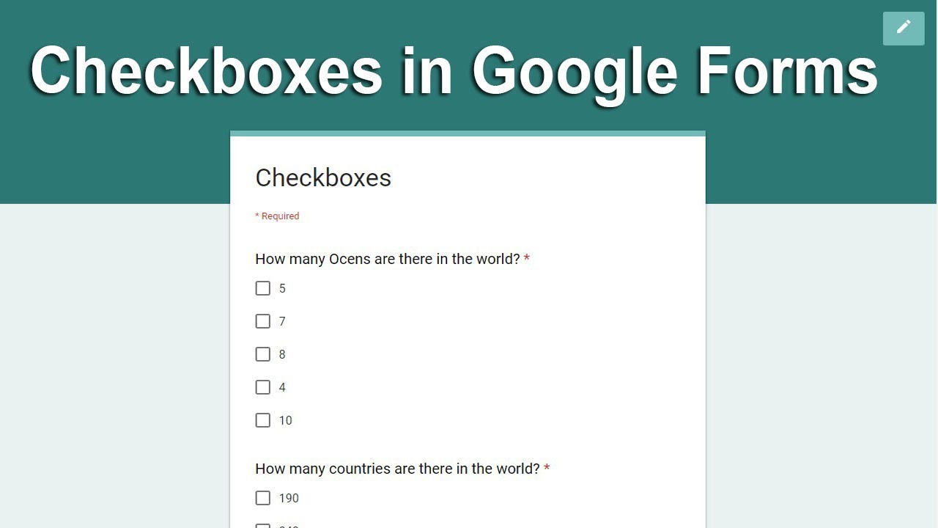938x528 pixels.
Task: Check the 190 countries checkbox
Action: [263, 498]
